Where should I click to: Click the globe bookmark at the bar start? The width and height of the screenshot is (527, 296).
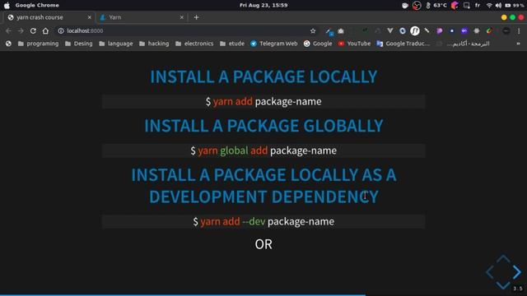point(8,44)
